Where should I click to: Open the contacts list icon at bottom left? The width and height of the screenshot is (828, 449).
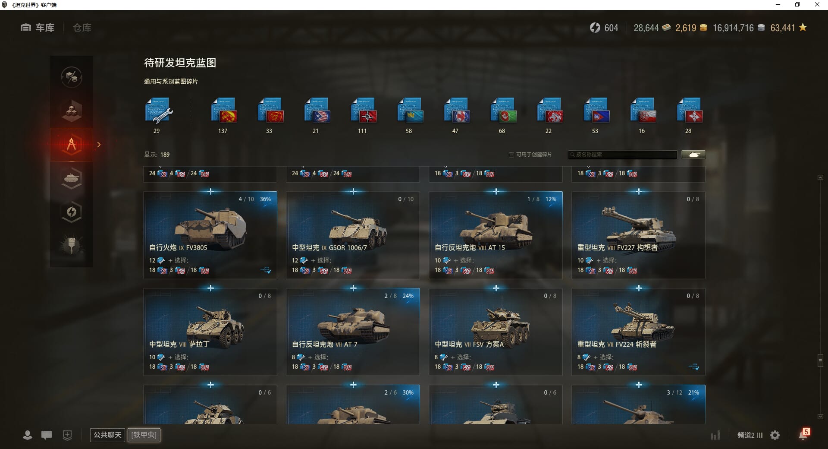coord(28,435)
